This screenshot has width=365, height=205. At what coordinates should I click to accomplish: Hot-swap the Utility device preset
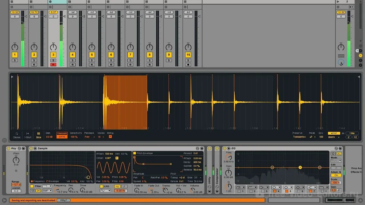pyautogui.click(x=209, y=187)
